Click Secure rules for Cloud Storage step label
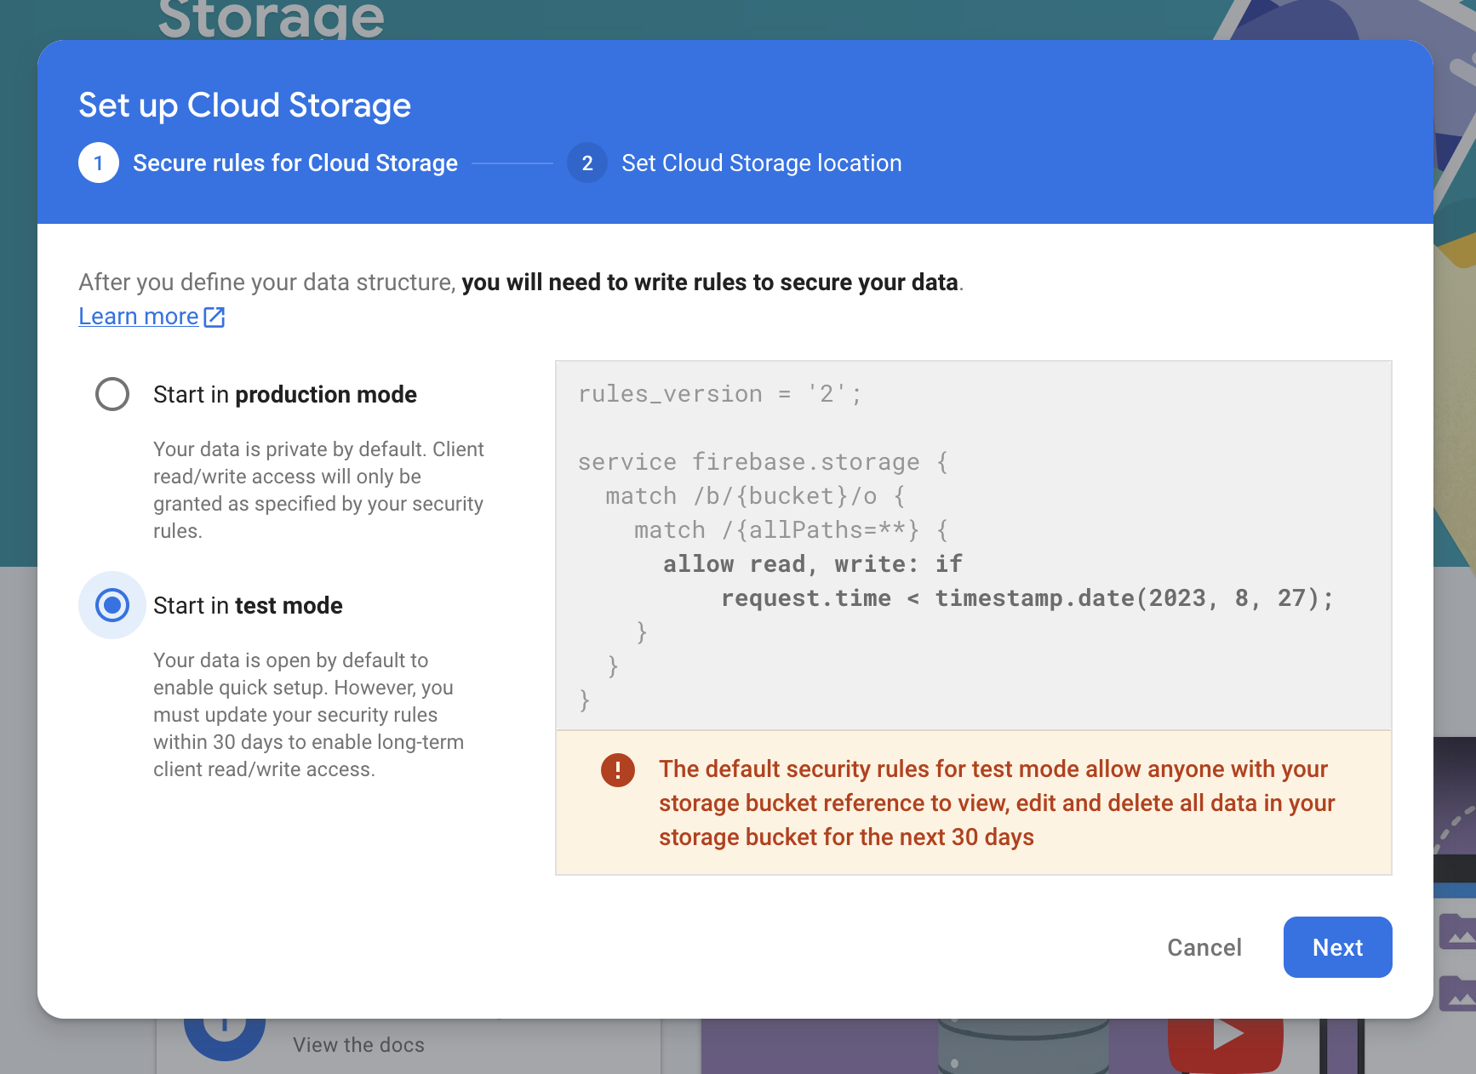 (295, 163)
